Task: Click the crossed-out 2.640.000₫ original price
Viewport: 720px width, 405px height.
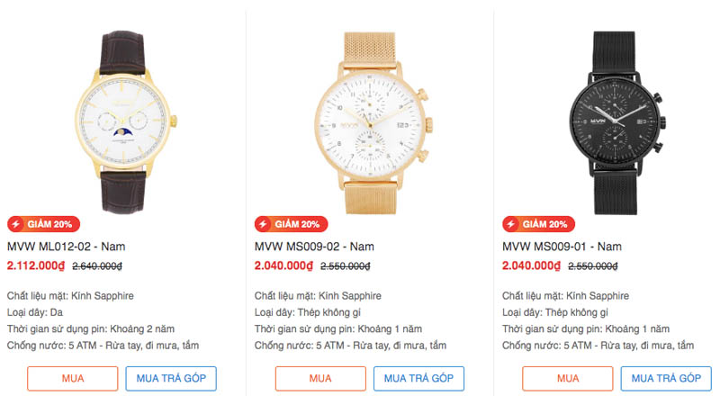Action: click(97, 266)
